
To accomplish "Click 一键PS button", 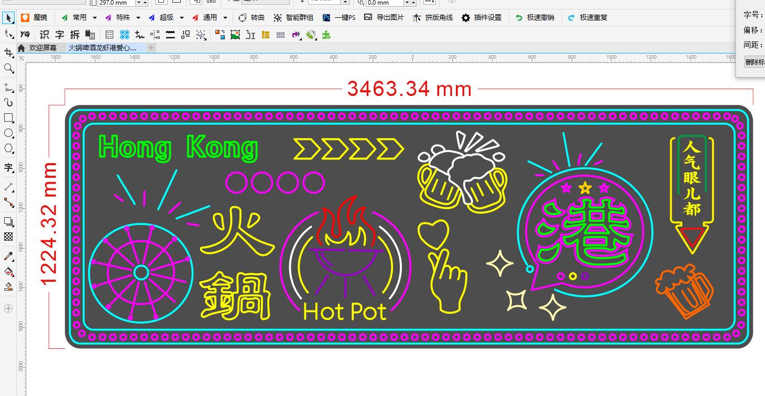I will pyautogui.click(x=339, y=17).
